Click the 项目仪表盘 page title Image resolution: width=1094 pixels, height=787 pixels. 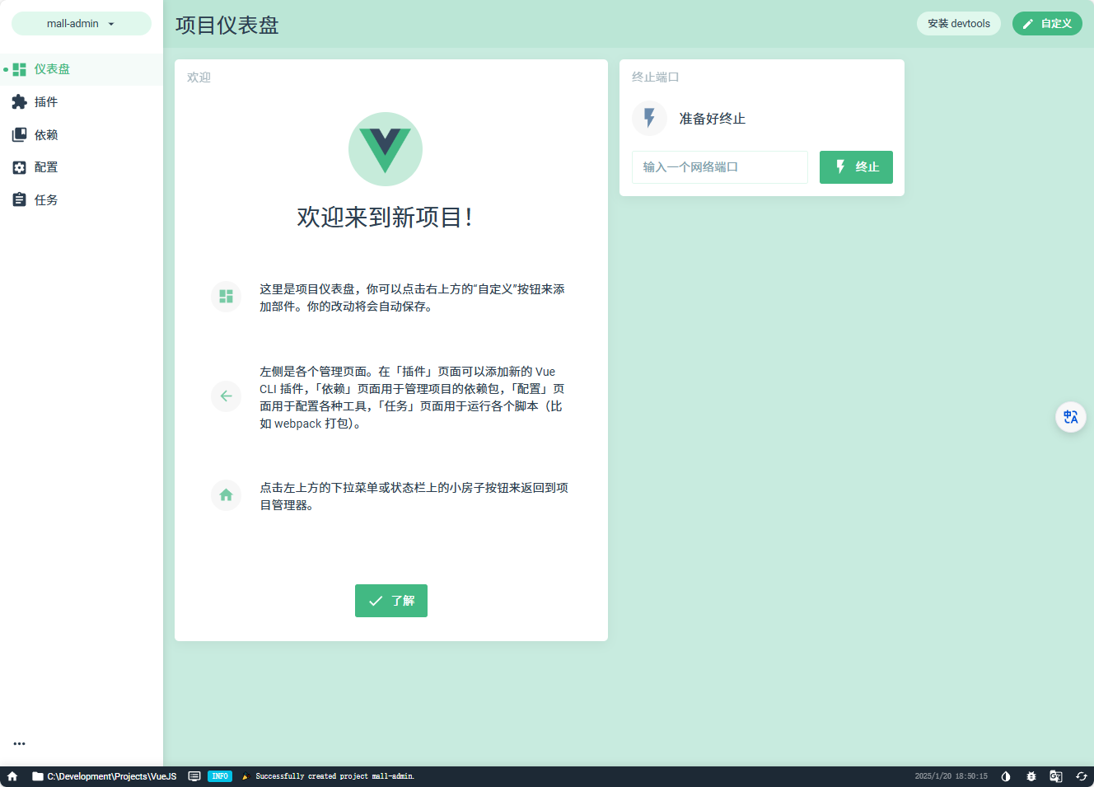[x=227, y=26]
